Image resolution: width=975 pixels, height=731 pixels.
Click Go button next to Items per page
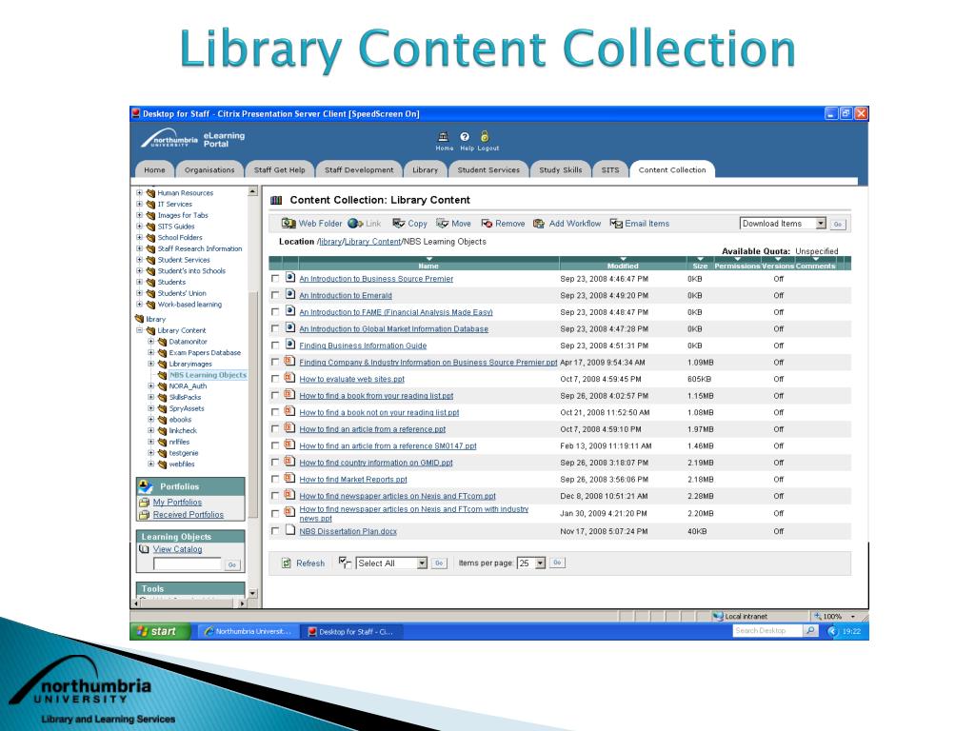pyautogui.click(x=557, y=563)
